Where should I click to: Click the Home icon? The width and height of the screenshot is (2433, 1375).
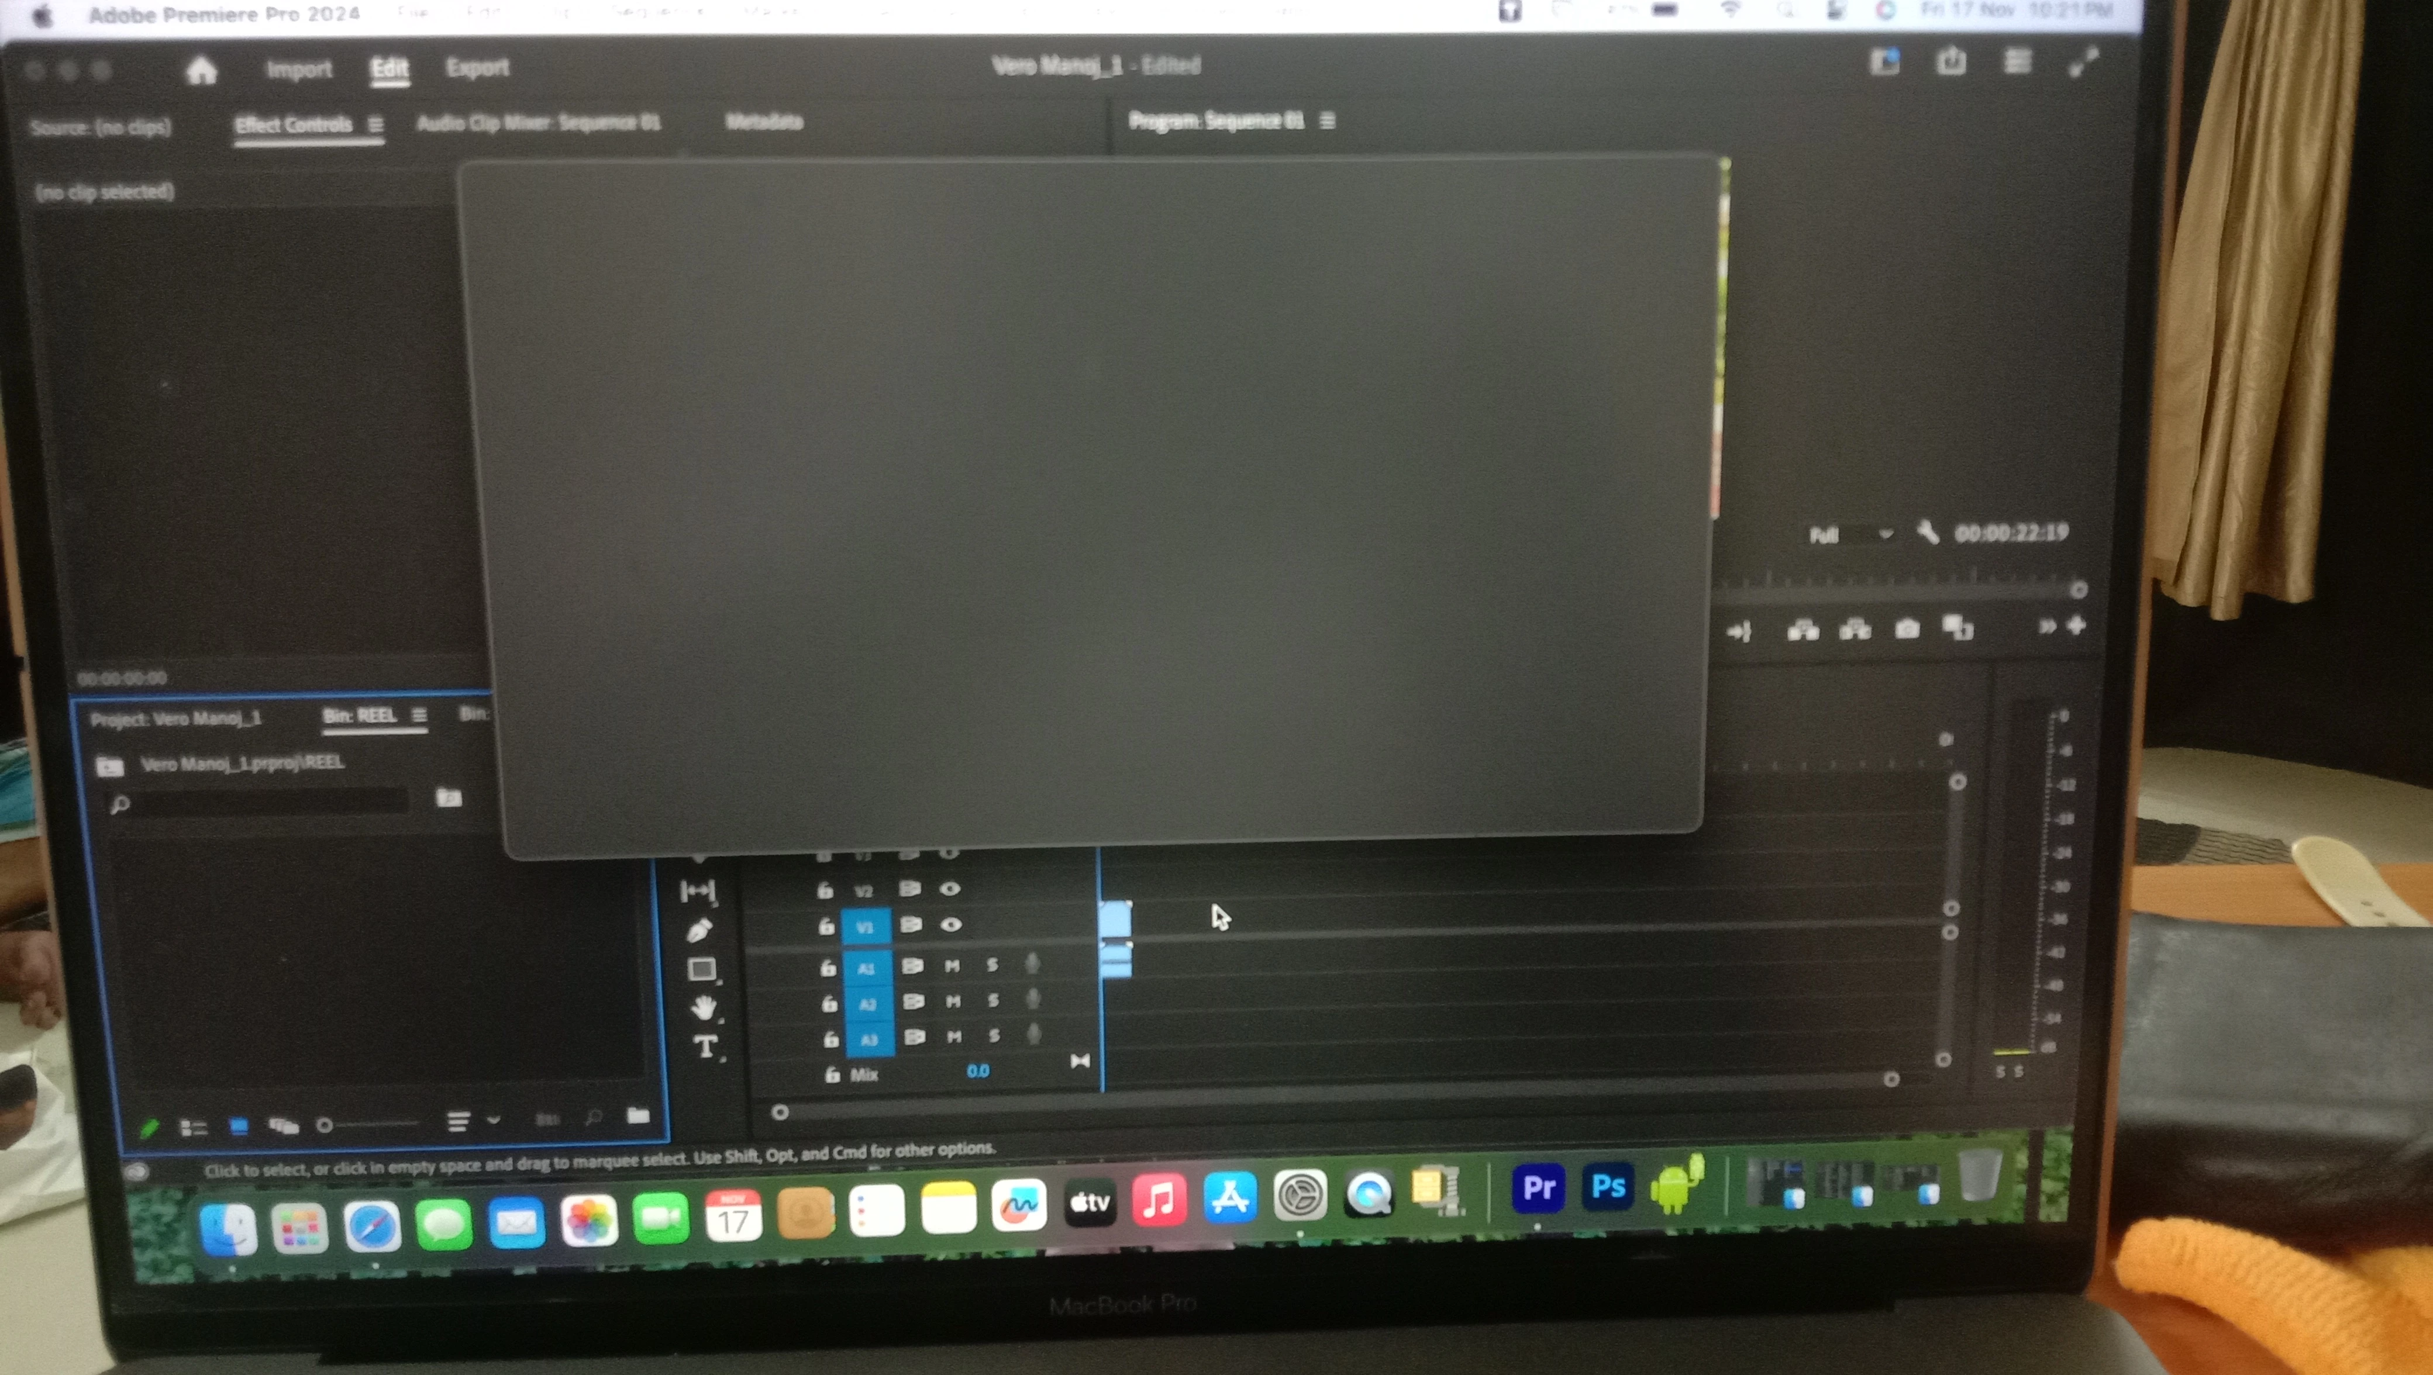pos(201,71)
